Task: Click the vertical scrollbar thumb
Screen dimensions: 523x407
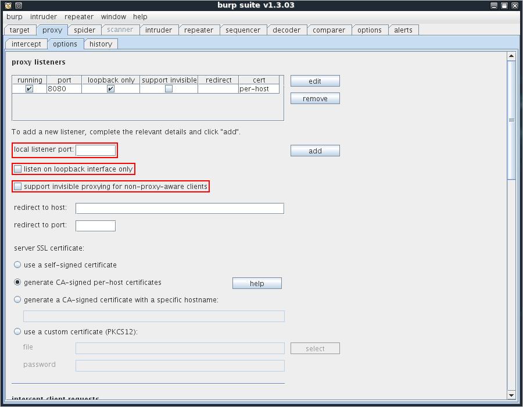Action: (511, 120)
